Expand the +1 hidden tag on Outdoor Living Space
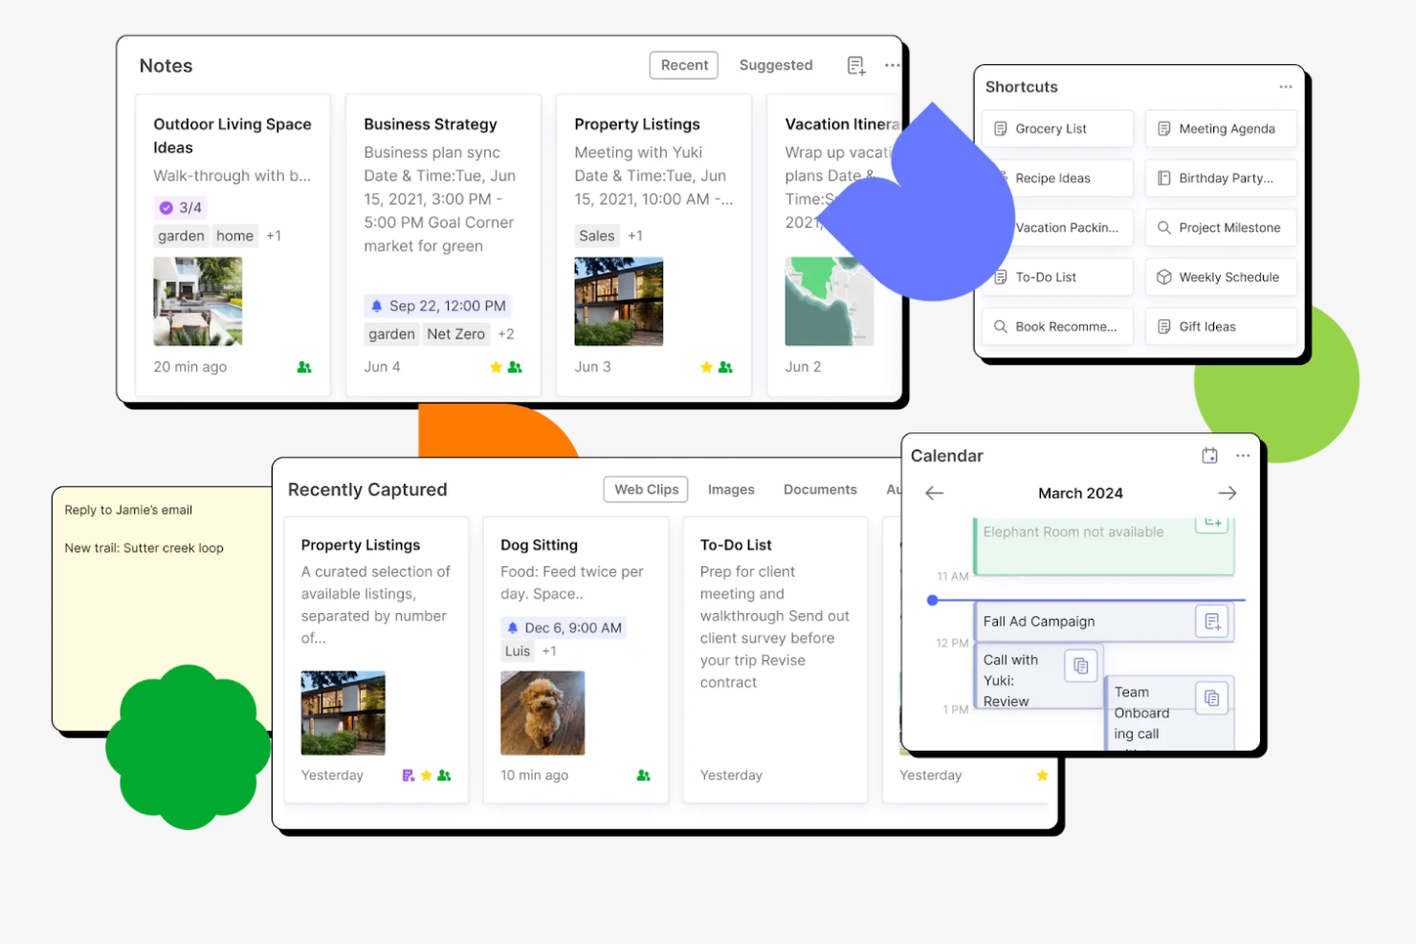 coord(274,235)
